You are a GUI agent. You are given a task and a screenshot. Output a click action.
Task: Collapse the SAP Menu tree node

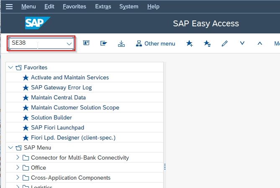click(11, 147)
